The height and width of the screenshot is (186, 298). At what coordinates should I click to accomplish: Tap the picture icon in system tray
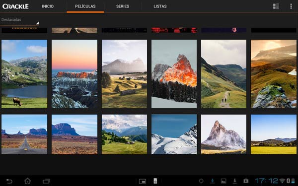click(223, 181)
